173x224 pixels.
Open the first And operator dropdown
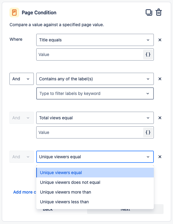(x=22, y=79)
